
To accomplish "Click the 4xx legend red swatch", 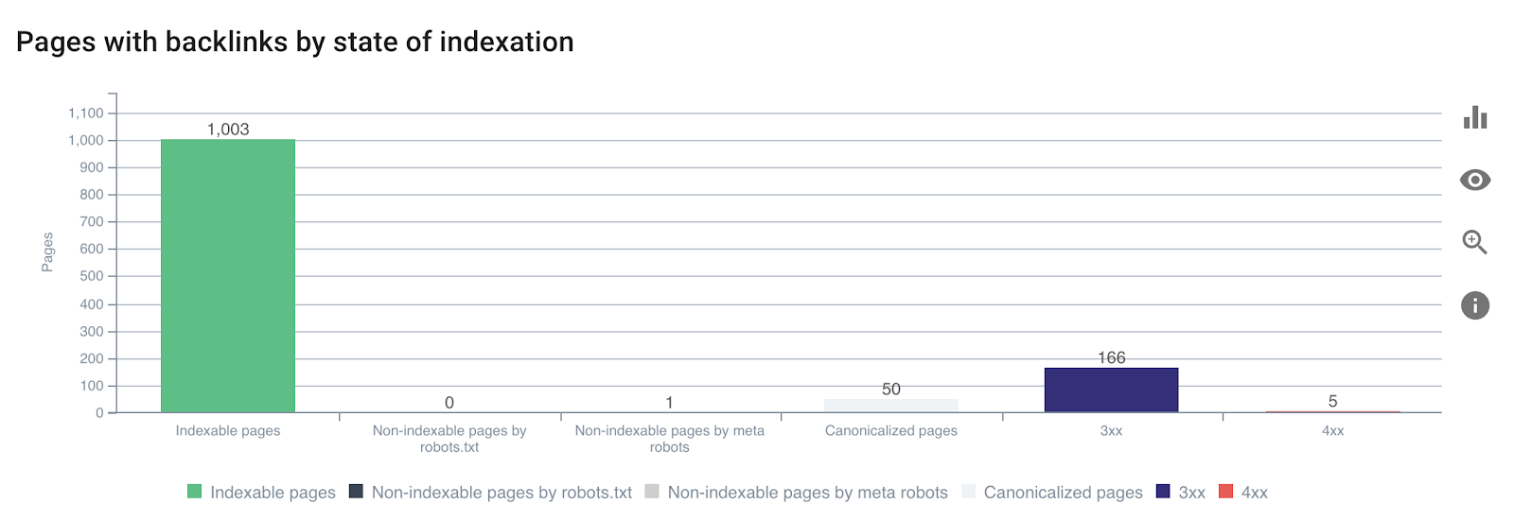I will pyautogui.click(x=1226, y=492).
